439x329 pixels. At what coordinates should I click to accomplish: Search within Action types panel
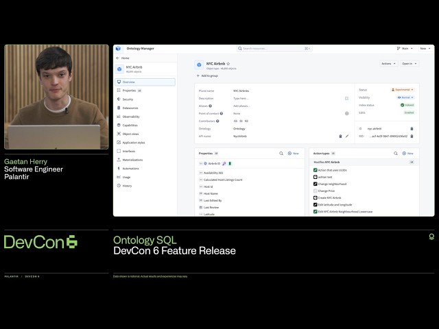pos(396,154)
